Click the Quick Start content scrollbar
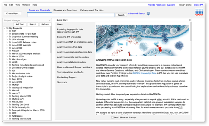 tap(191, 32)
